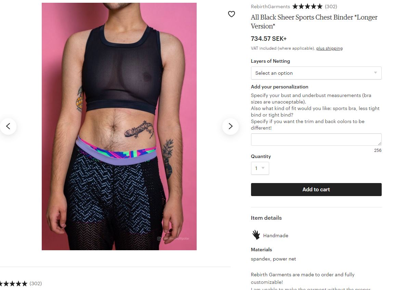Advance to the next product photo
This screenshot has height=290, width=394.
(x=231, y=126)
